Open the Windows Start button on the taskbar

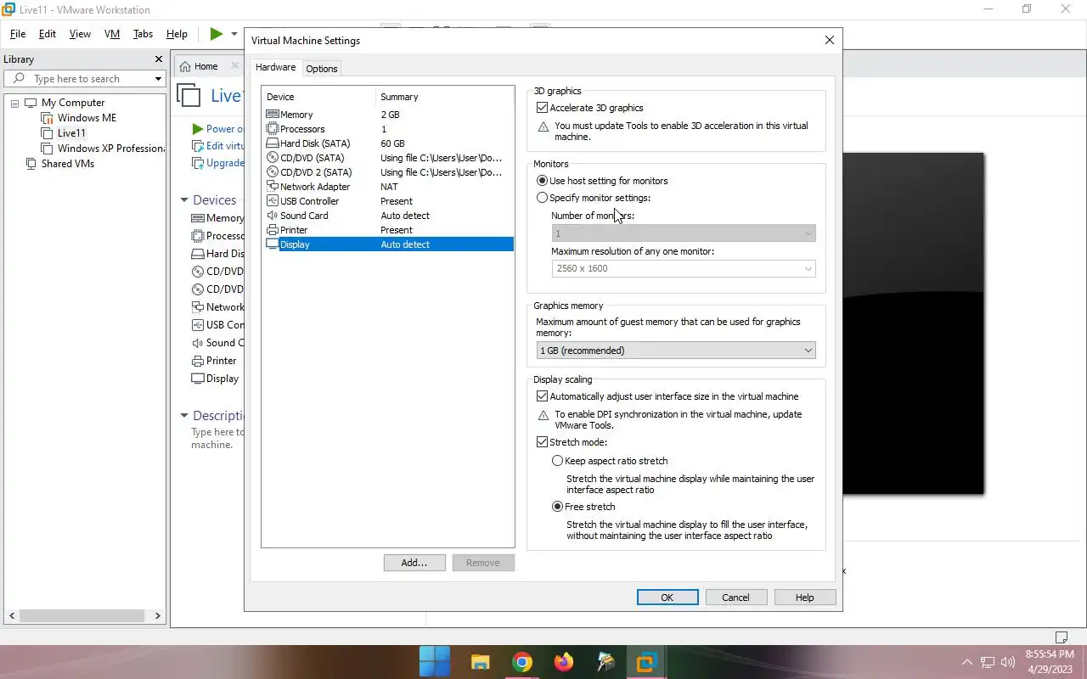coord(436,662)
